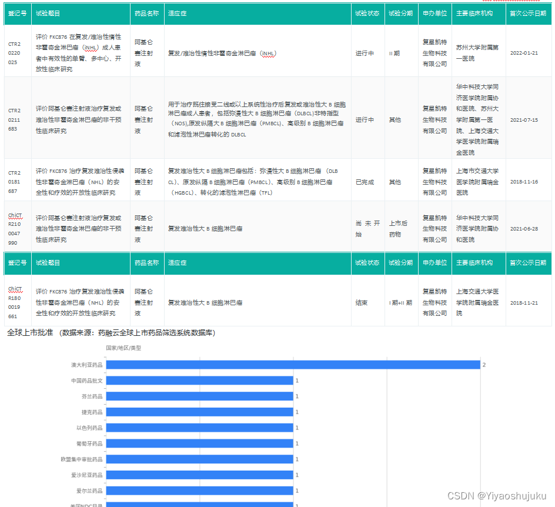Click registration number CTR20220025 cell
The height and width of the screenshot is (507, 555).
(x=18, y=51)
